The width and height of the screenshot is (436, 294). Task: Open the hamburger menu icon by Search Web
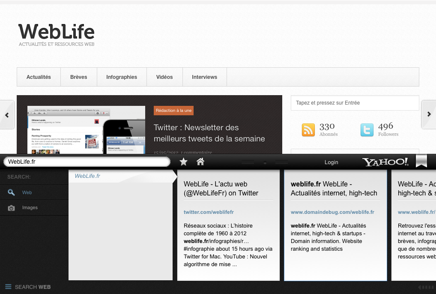pyautogui.click(x=8, y=286)
